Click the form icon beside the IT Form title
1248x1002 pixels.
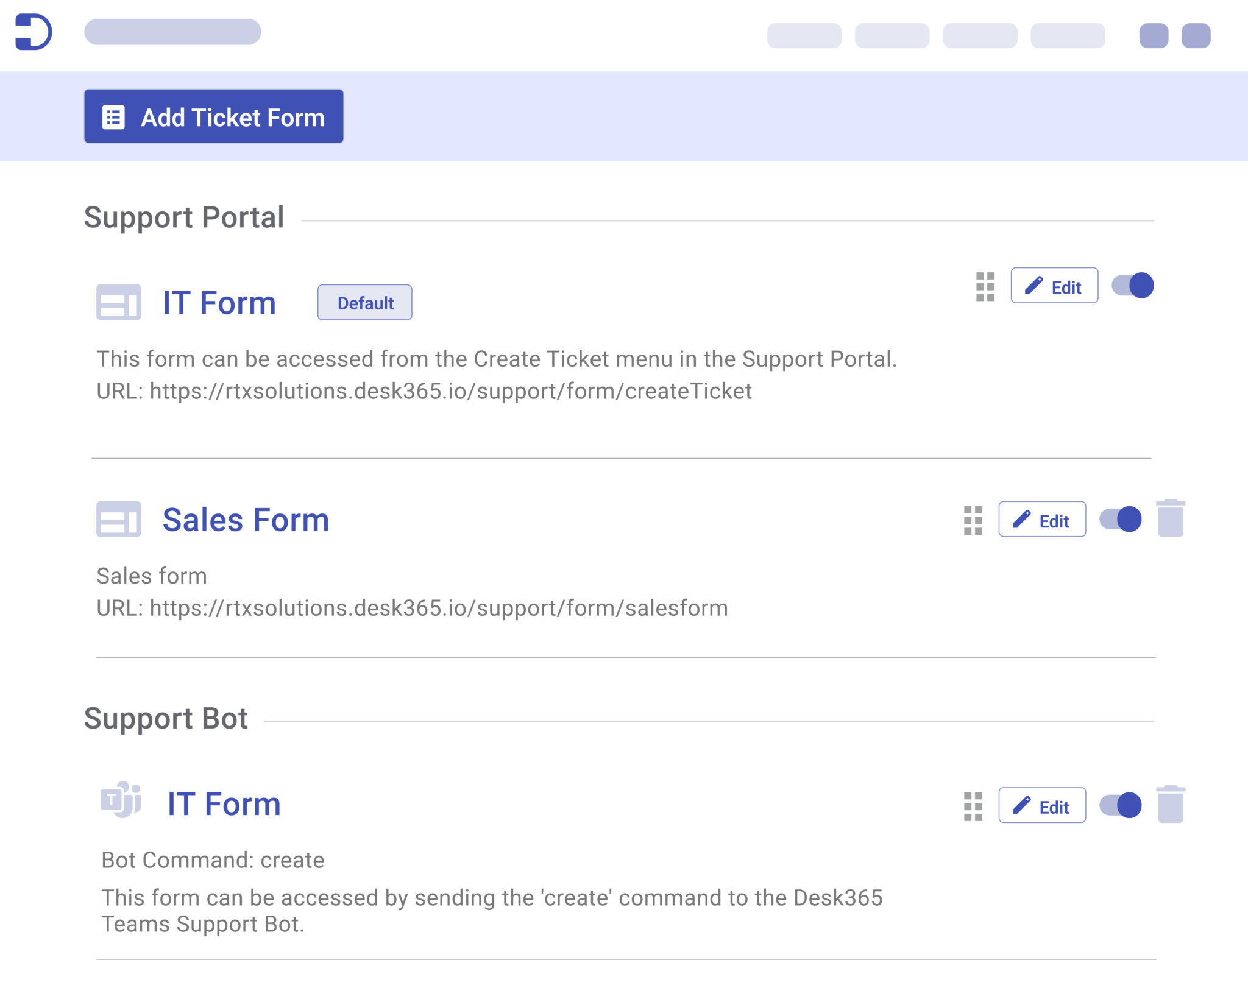point(119,302)
